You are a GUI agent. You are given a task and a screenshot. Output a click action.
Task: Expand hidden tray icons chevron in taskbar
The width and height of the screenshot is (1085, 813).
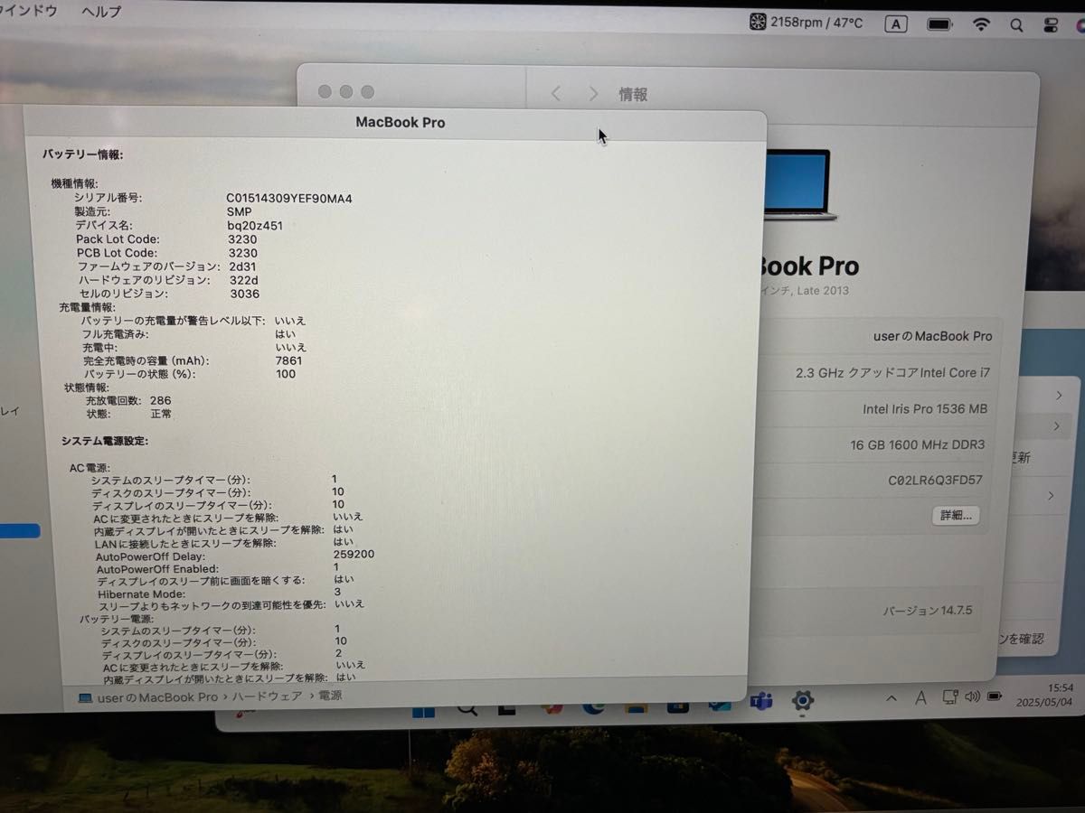pyautogui.click(x=892, y=698)
